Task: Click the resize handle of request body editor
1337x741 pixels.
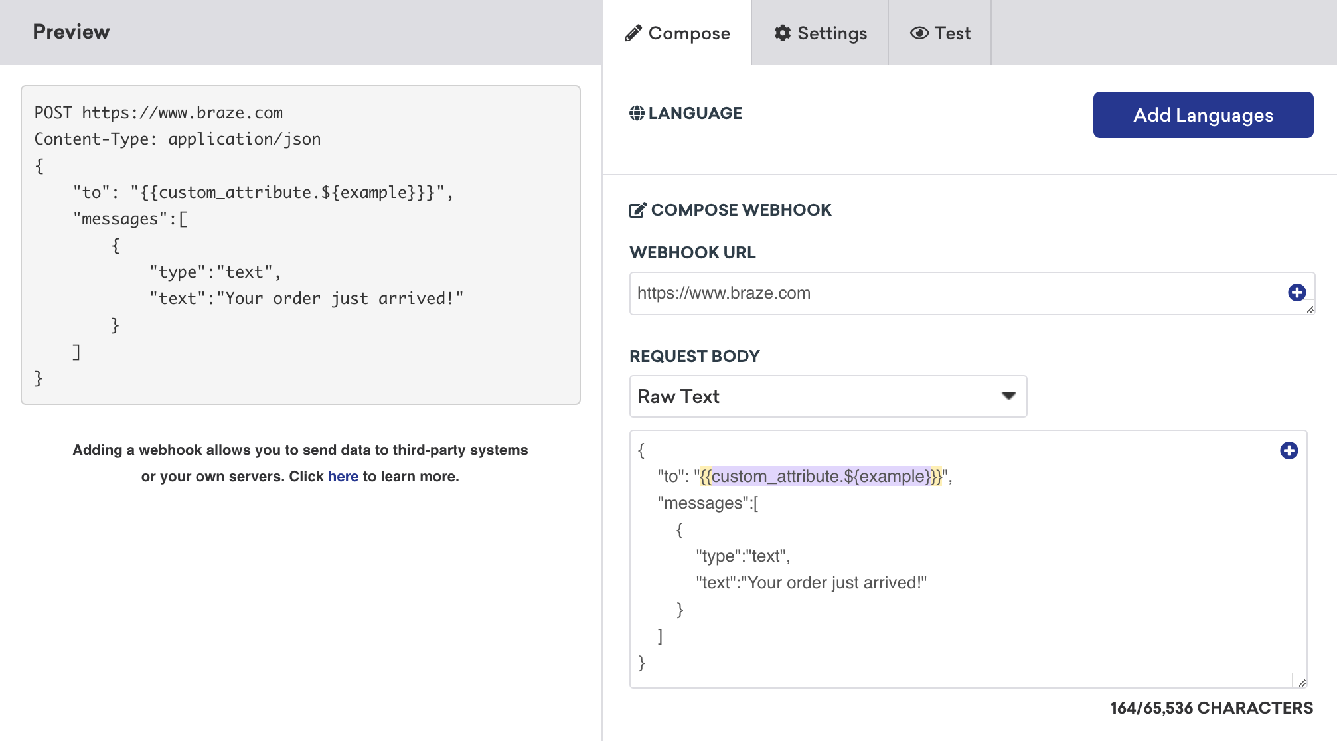Action: (x=1301, y=682)
